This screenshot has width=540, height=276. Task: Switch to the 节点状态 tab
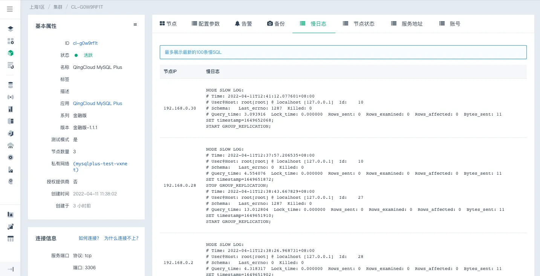click(x=359, y=24)
